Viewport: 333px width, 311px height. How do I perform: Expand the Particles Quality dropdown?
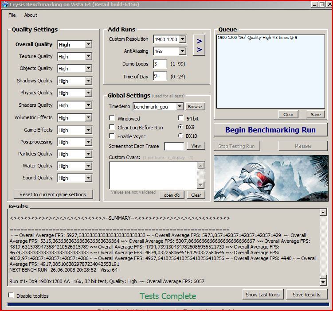coord(88,154)
